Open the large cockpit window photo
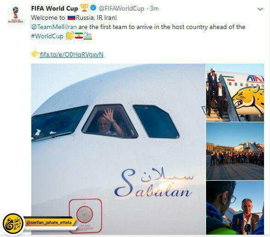The width and height of the screenshot is (270, 237). point(118,149)
